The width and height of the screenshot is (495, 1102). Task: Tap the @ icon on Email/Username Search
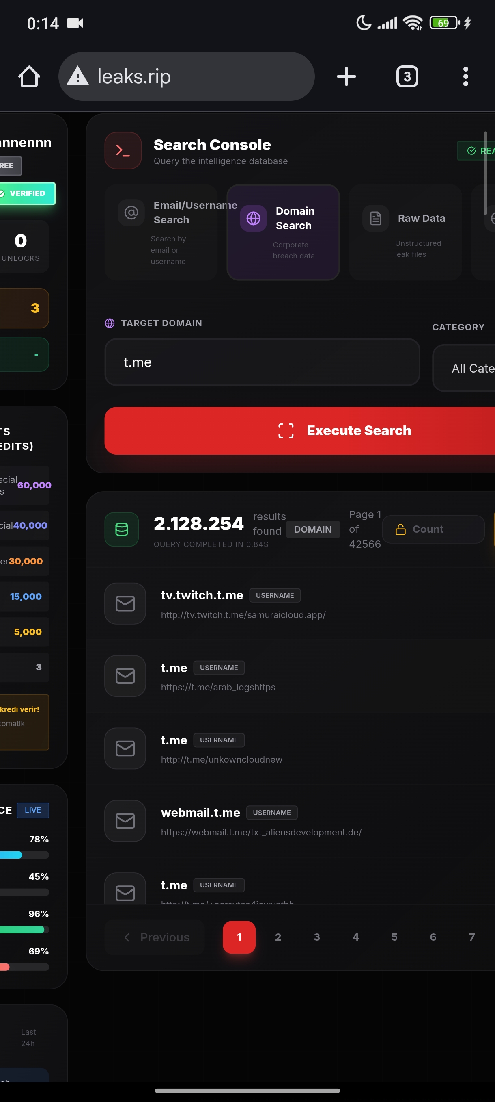131,212
